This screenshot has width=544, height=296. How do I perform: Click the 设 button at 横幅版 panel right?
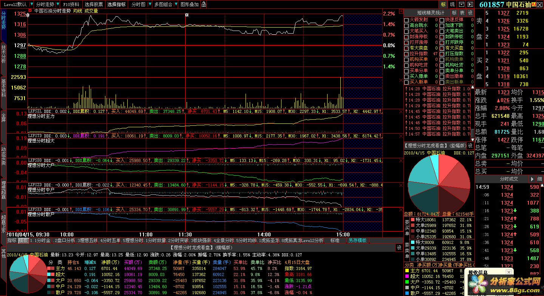coord(399,248)
